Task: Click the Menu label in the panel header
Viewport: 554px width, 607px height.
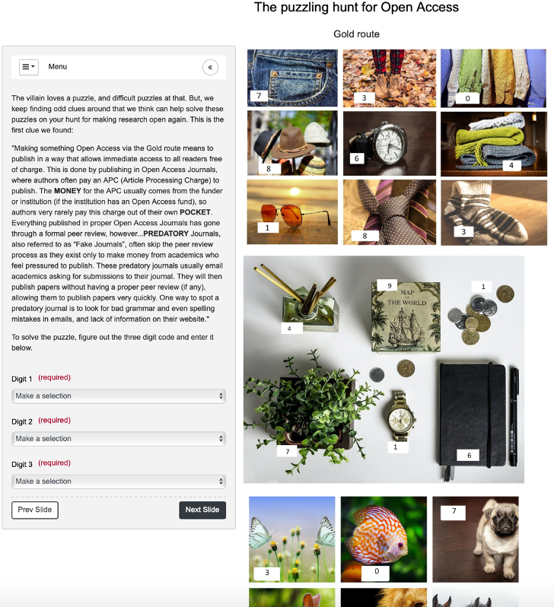Action: [x=57, y=67]
